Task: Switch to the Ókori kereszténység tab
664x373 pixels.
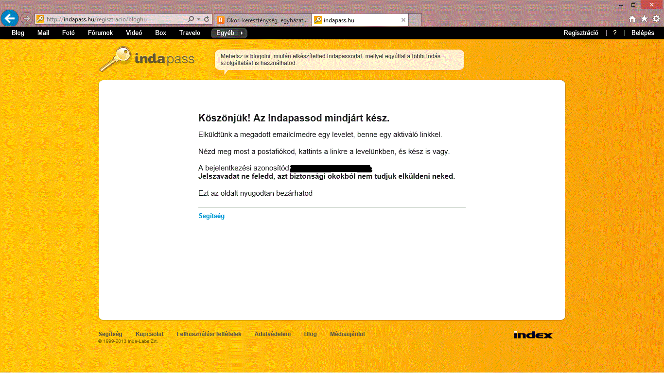Action: [x=262, y=20]
